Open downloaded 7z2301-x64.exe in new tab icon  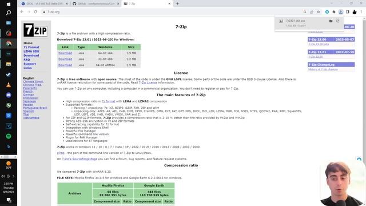(x=338, y=21)
